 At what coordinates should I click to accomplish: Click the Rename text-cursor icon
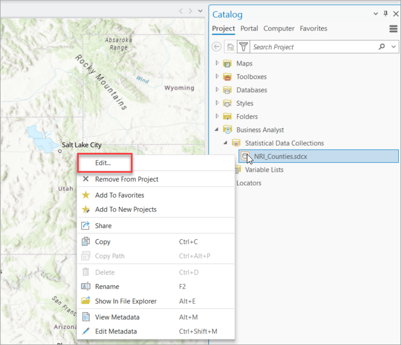click(85, 286)
